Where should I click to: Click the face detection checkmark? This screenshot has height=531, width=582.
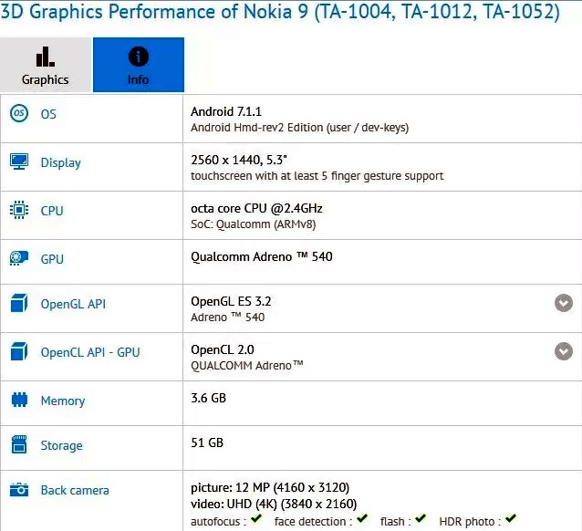click(362, 518)
